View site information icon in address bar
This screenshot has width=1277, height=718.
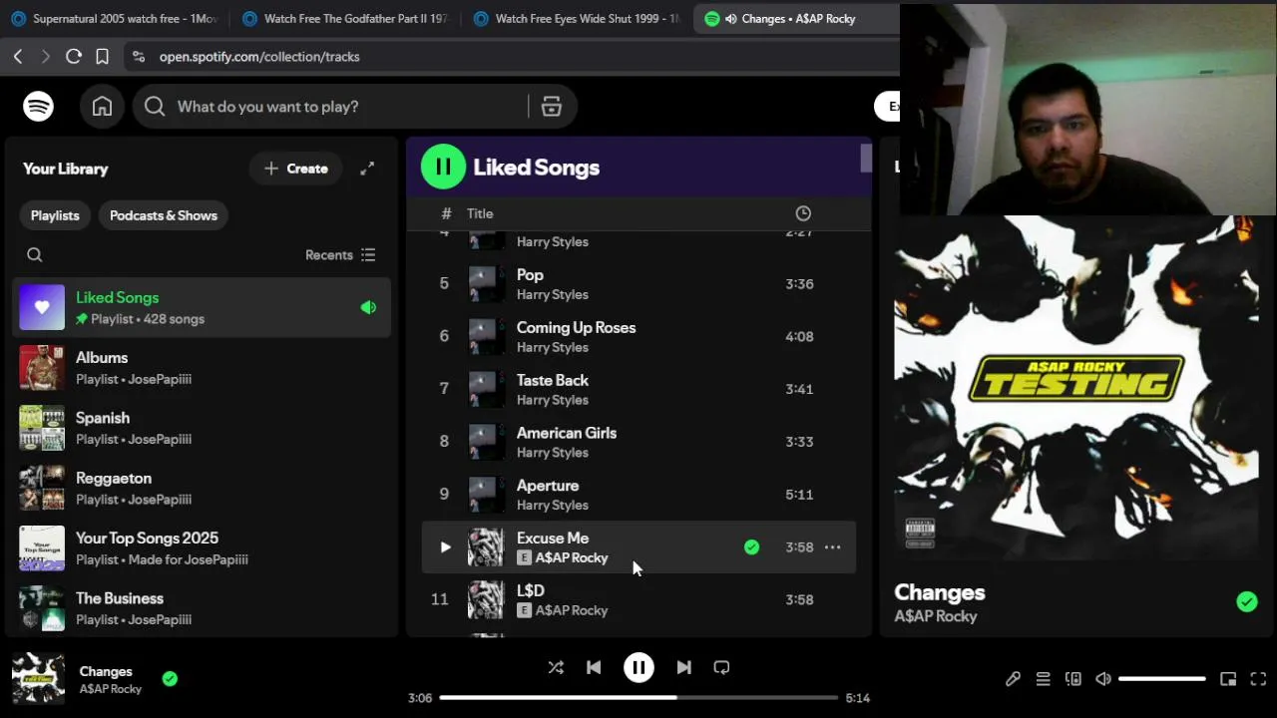click(x=139, y=57)
